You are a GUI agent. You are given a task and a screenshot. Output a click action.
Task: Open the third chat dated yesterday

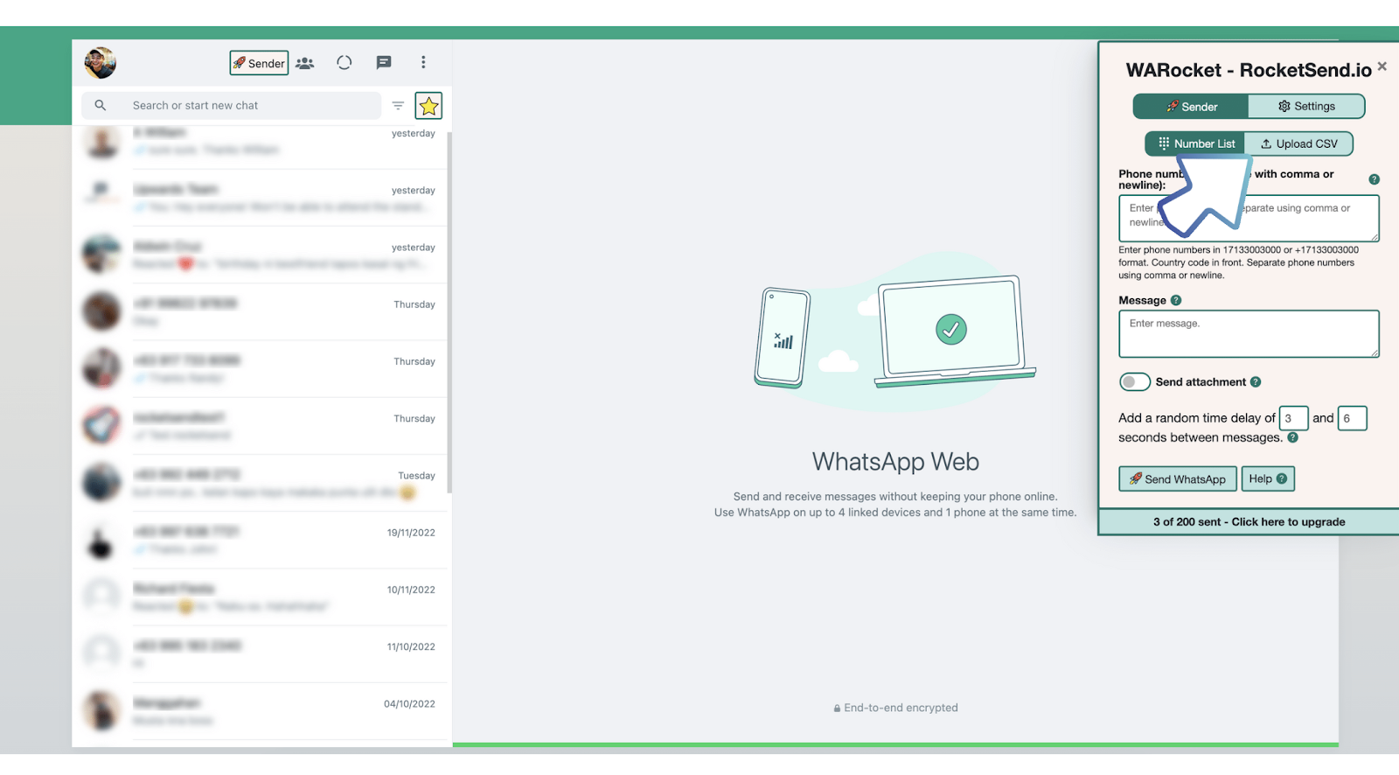[261, 255]
